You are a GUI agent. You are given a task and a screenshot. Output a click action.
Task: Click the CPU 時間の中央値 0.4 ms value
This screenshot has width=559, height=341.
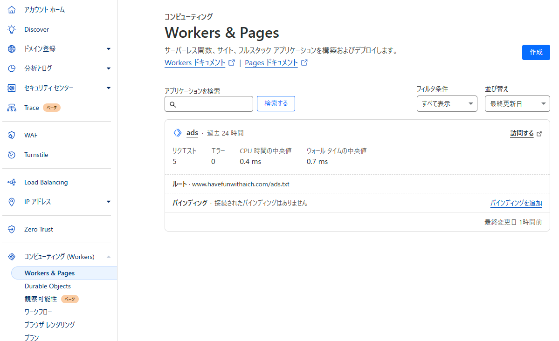[250, 162]
